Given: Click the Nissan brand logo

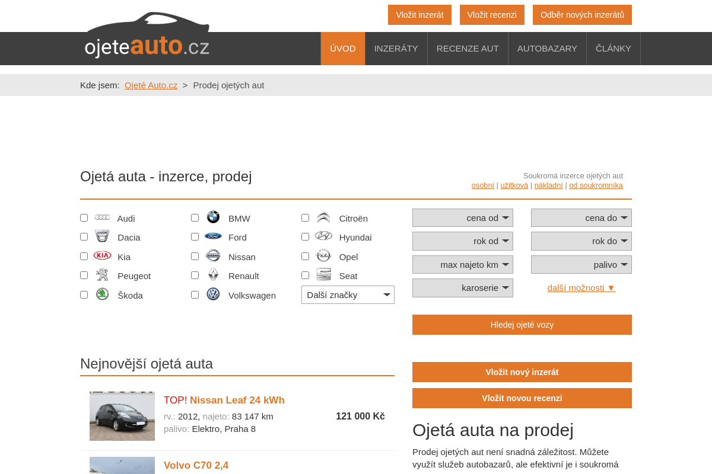Looking at the screenshot, I should tap(213, 255).
